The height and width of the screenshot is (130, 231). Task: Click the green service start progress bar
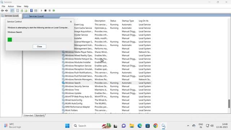(x=40, y=39)
